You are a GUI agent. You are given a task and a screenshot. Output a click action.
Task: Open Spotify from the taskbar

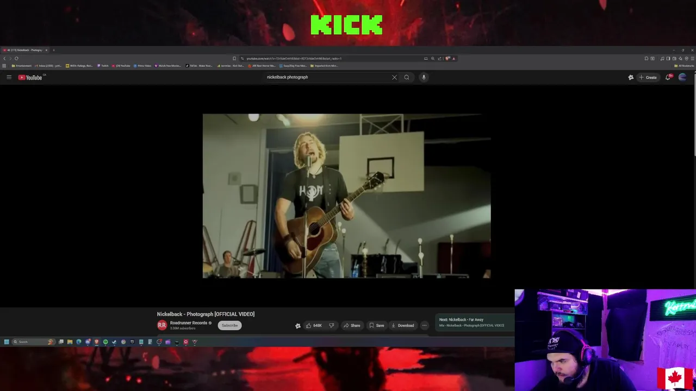tap(105, 342)
